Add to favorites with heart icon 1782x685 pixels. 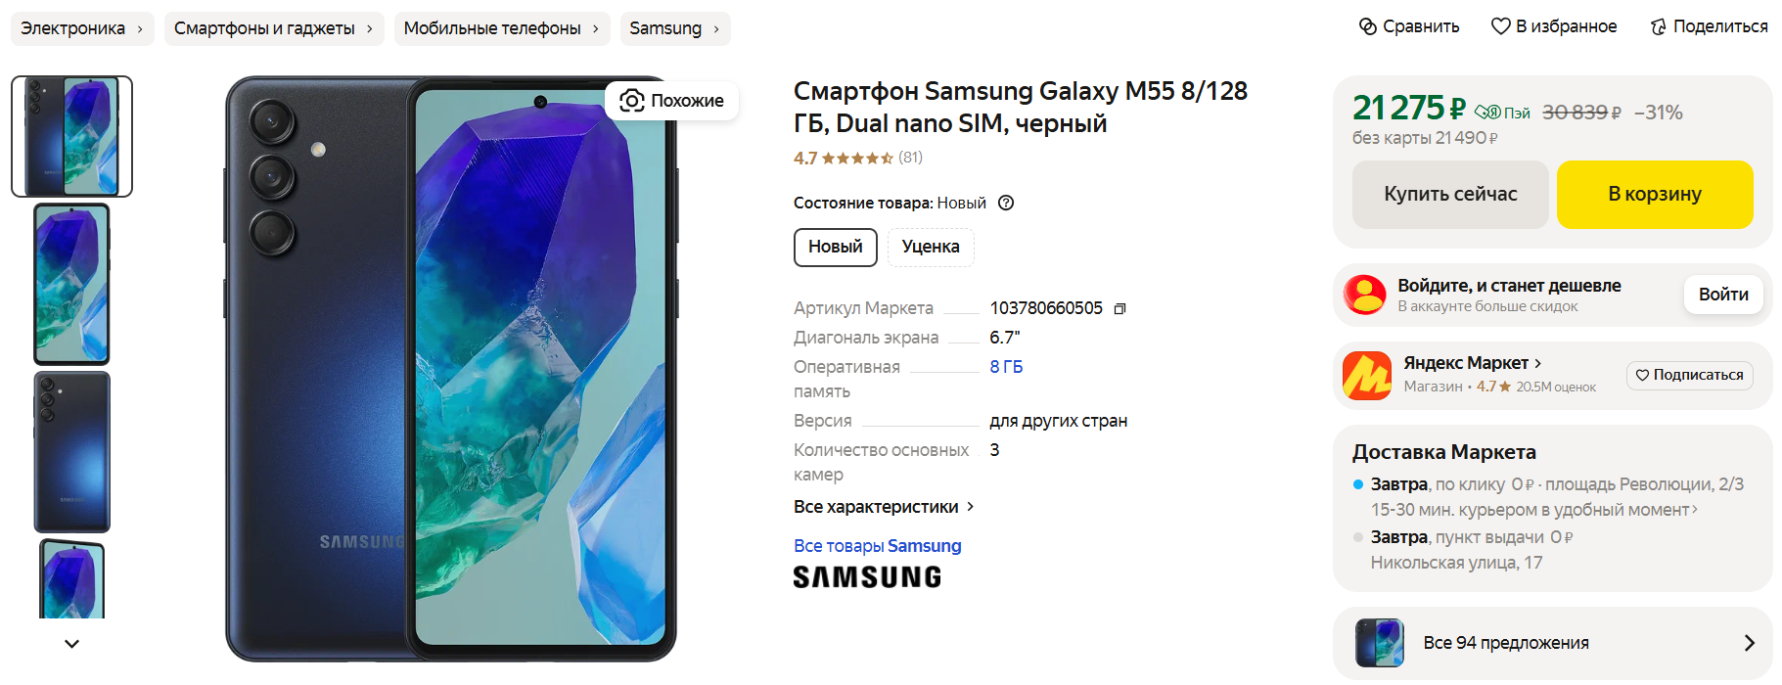pos(1500,26)
